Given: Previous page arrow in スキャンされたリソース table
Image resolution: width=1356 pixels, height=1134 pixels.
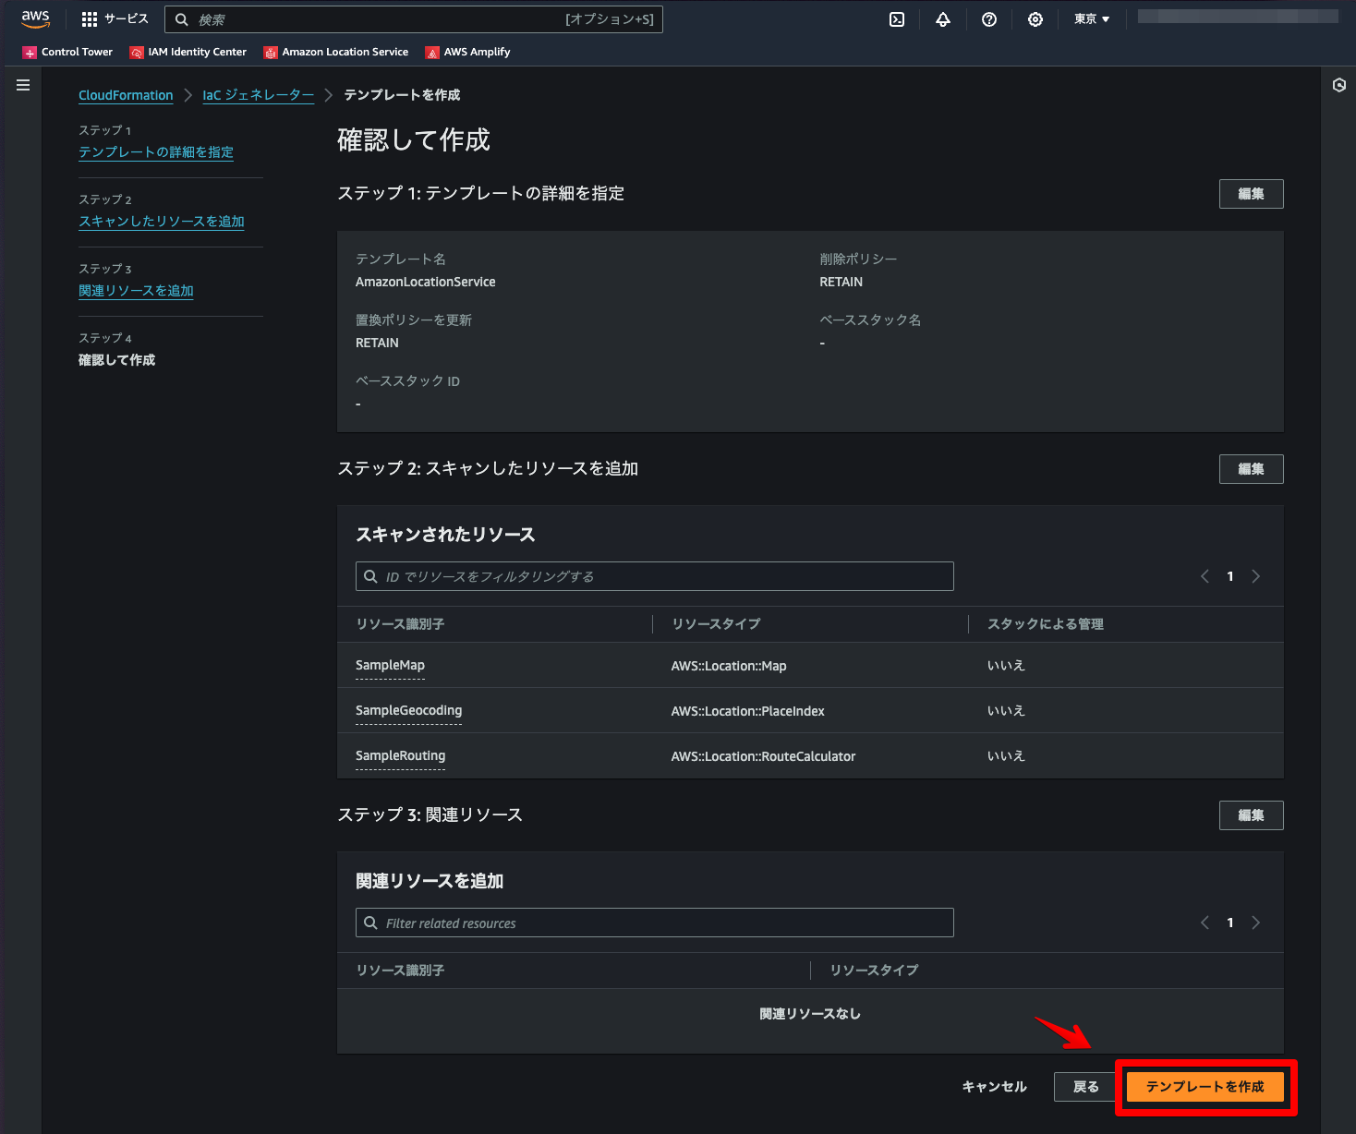Looking at the screenshot, I should [1205, 576].
